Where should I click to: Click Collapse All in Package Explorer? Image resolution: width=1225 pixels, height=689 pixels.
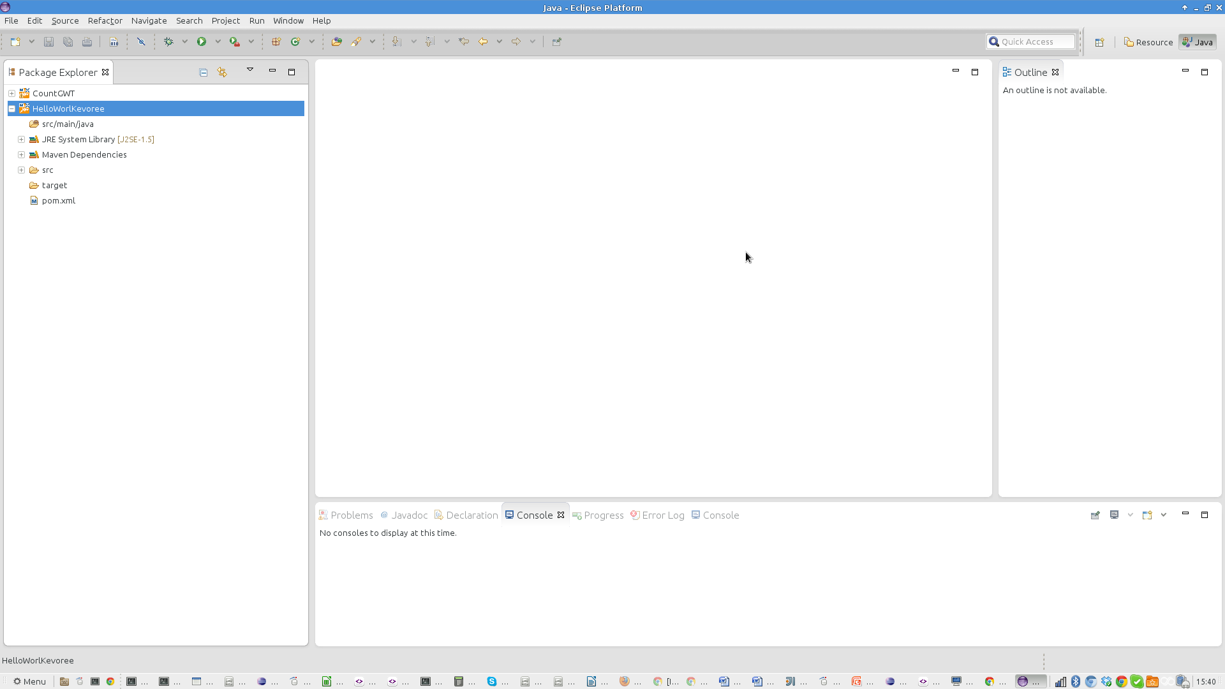[204, 72]
